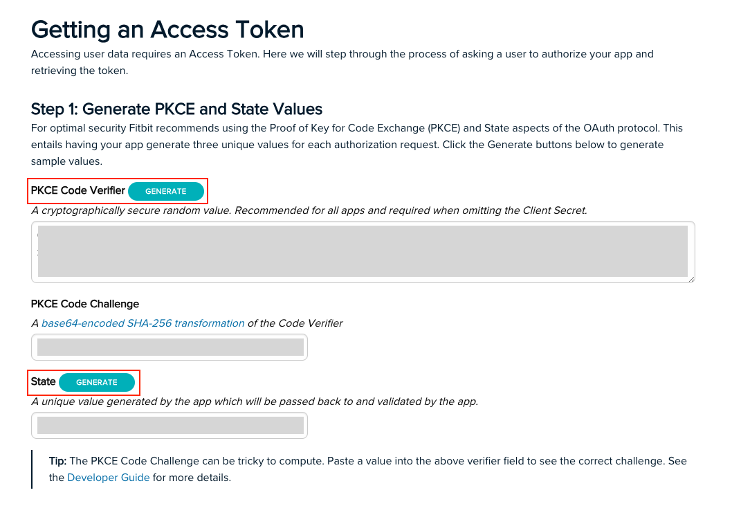Generate a new State value
This screenshot has height=506, width=750.
pyautogui.click(x=96, y=382)
